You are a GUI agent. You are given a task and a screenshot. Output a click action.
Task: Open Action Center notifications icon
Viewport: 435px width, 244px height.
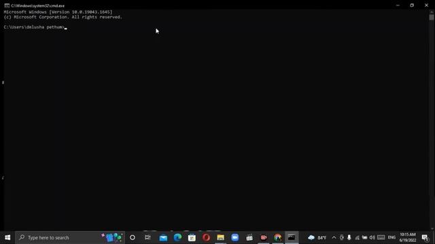coord(425,238)
